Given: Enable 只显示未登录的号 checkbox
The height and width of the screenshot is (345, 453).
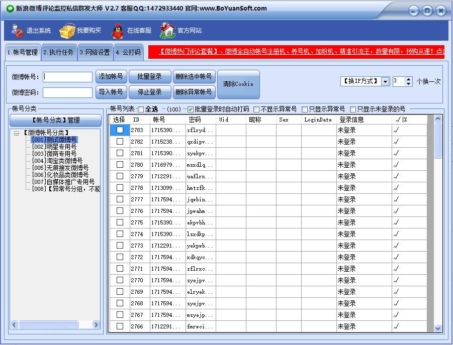Looking at the screenshot, I should 353,109.
